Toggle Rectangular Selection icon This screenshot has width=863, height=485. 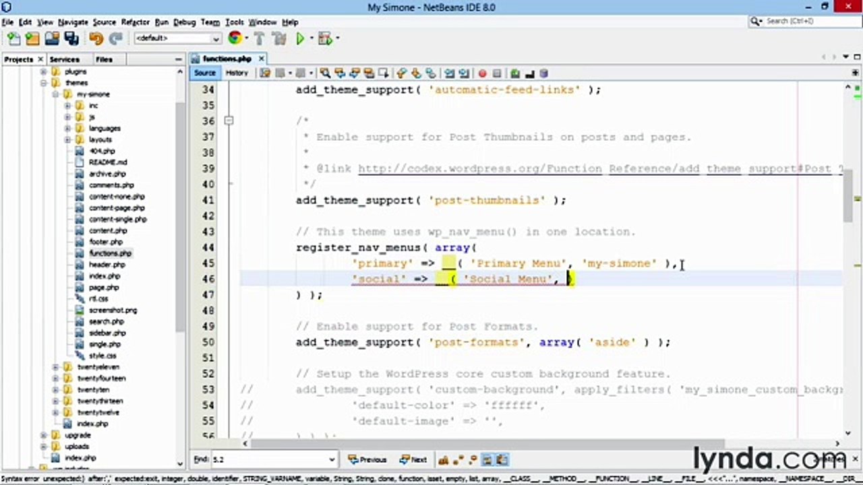[384, 73]
